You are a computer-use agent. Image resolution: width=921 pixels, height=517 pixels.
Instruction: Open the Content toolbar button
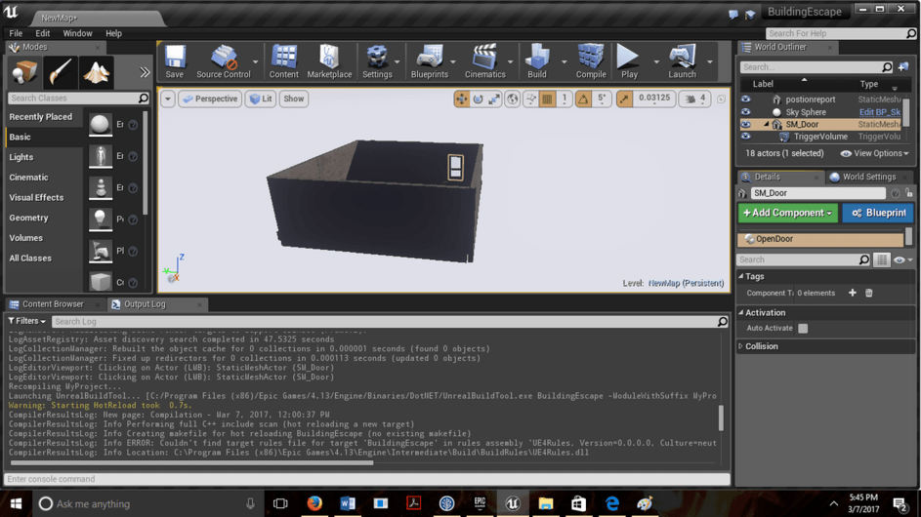tap(283, 61)
